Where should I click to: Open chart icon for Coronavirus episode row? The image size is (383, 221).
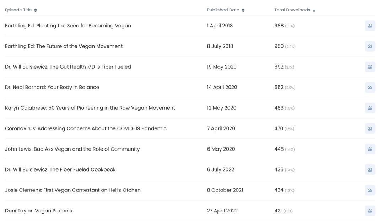pos(370,128)
